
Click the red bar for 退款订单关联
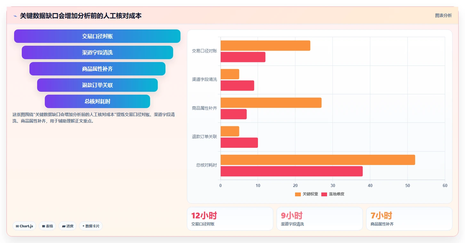click(x=239, y=143)
